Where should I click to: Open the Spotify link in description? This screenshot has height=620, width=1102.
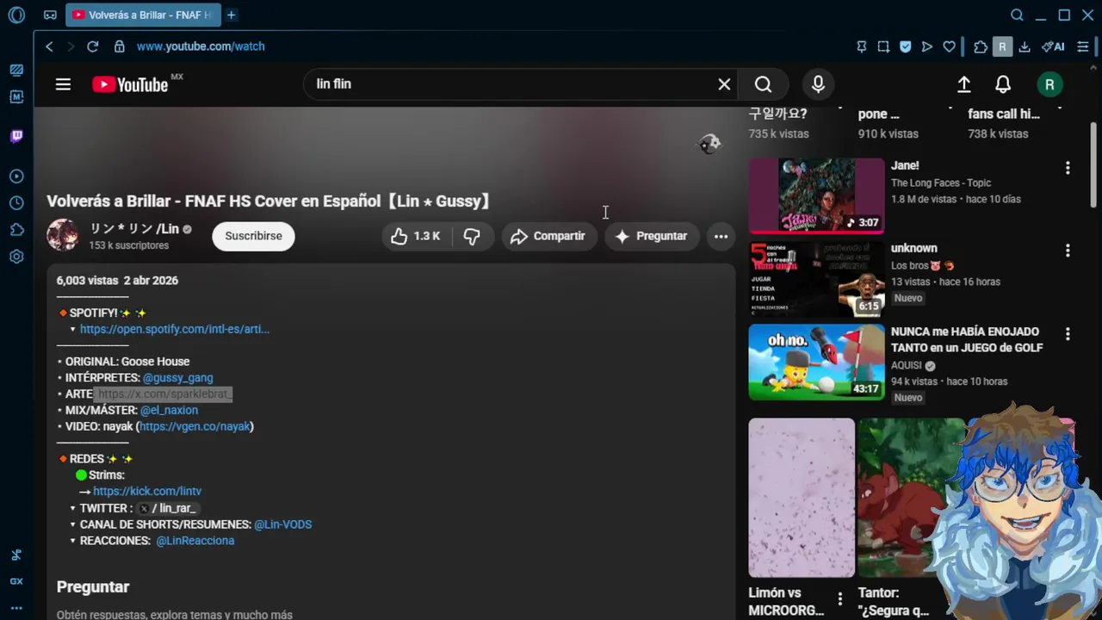point(175,329)
